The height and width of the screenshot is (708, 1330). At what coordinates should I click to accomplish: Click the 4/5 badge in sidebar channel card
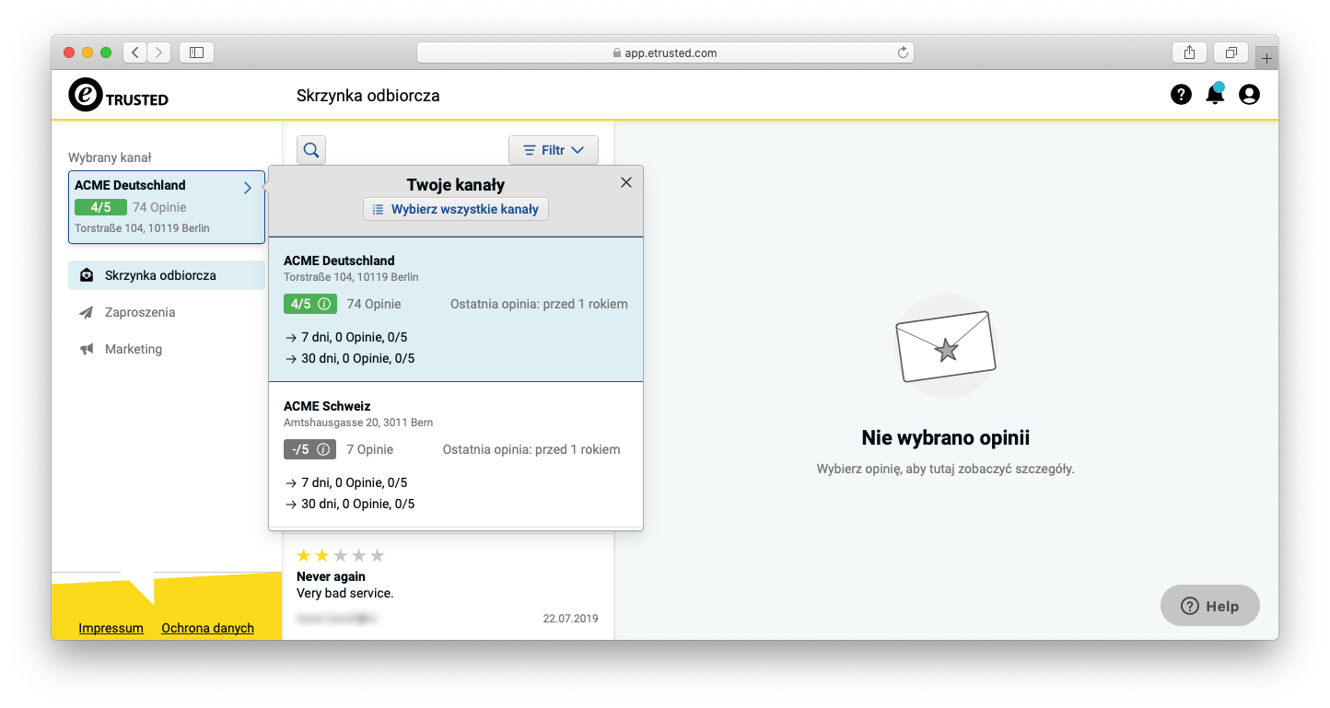[100, 207]
